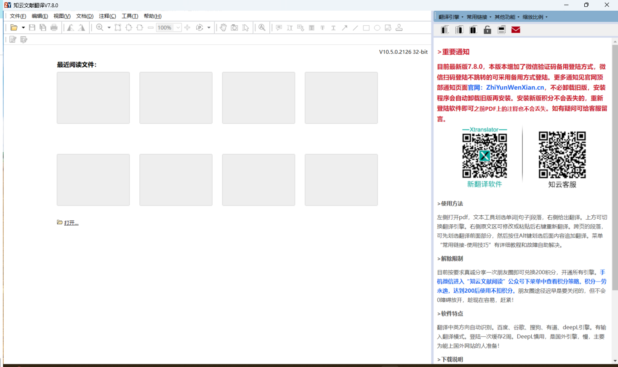Expand the page layout dropdown arrow
Viewport: 618px width, 367px height.
(x=209, y=28)
